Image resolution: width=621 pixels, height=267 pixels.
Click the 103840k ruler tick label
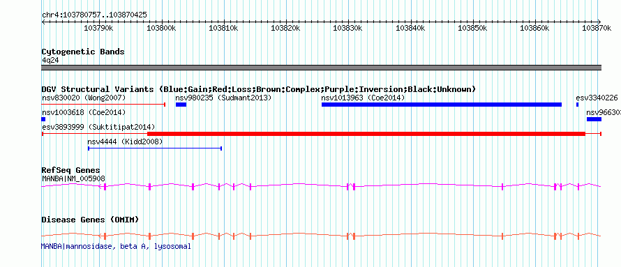tap(410, 28)
